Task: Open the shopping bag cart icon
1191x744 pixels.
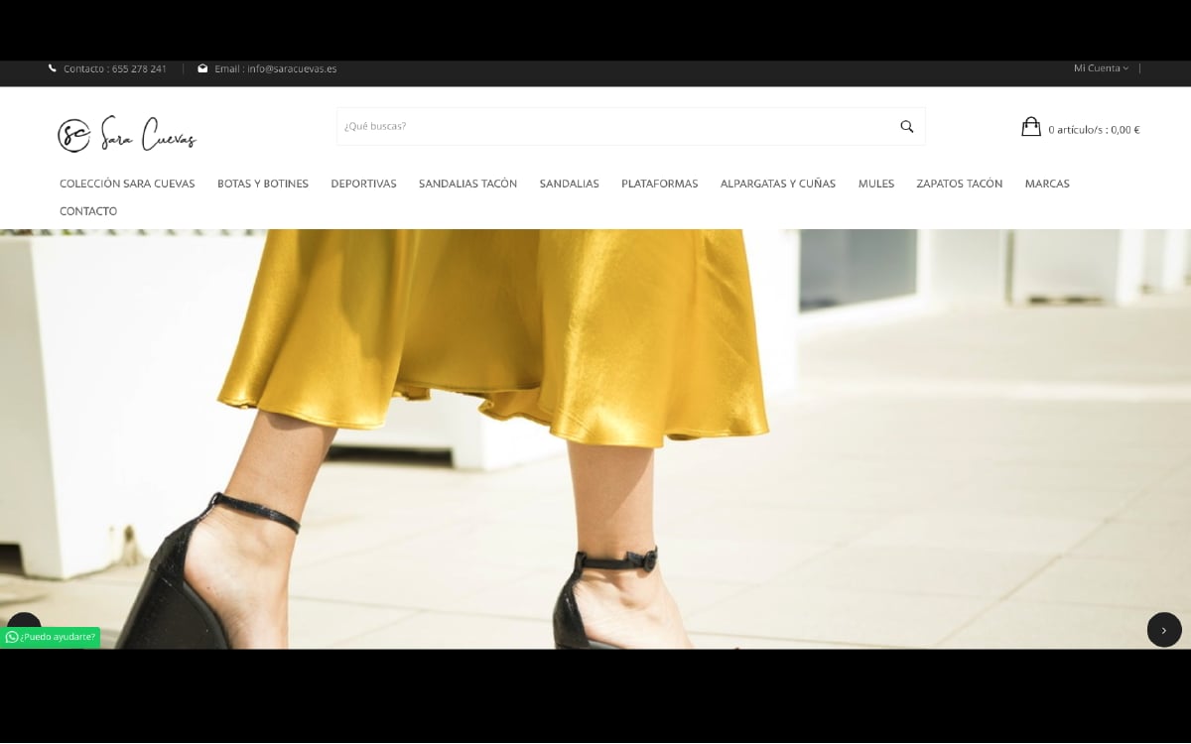Action: click(1030, 127)
